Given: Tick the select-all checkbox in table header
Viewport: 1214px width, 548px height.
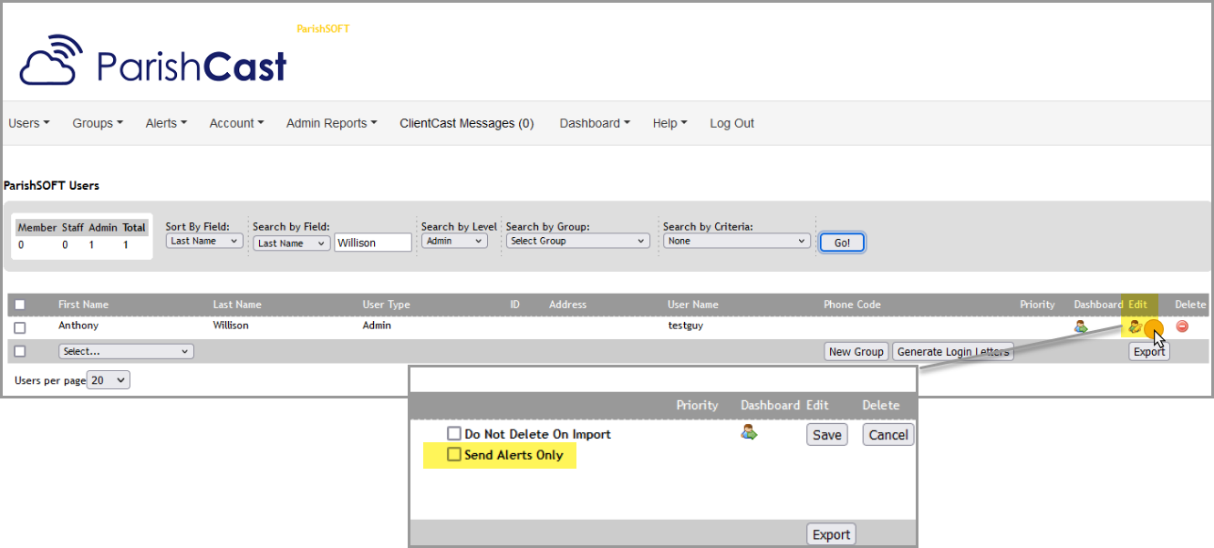Looking at the screenshot, I should click(x=20, y=305).
